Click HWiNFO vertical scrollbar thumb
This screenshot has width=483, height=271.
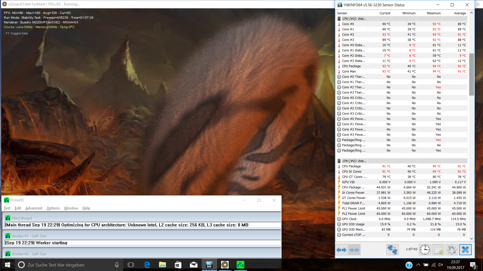pos(471,74)
